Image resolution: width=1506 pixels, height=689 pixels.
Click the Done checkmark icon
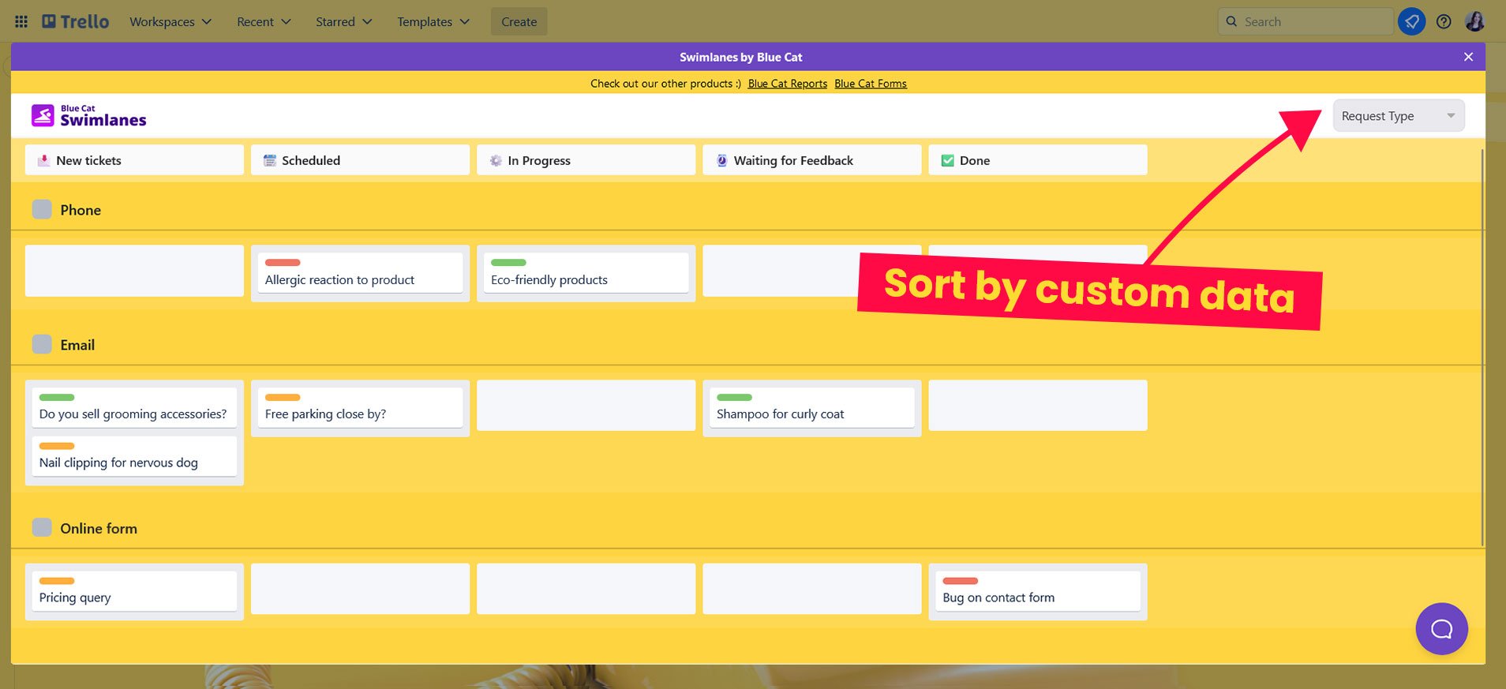click(x=947, y=160)
